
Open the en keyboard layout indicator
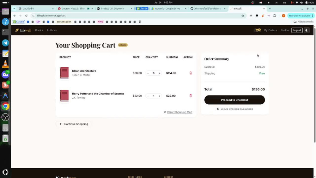point(284,3)
